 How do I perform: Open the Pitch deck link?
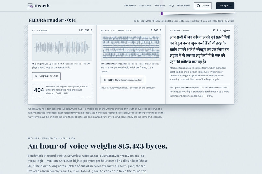coord(183,6)
